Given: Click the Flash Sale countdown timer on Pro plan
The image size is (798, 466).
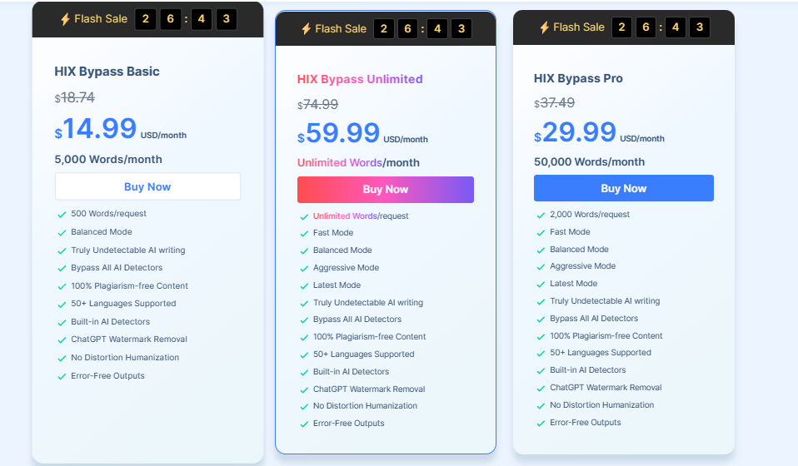Looking at the screenshot, I should (661, 27).
